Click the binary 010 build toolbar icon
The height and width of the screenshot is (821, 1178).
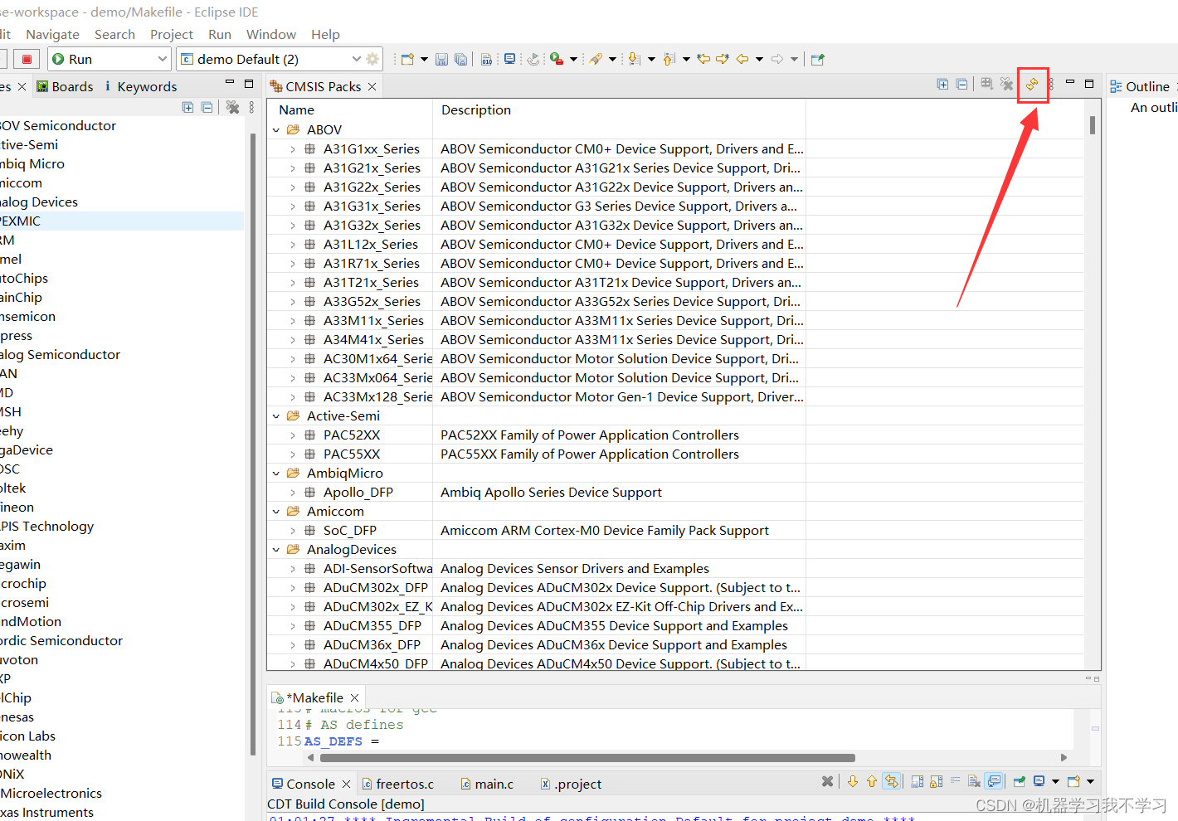[x=487, y=59]
